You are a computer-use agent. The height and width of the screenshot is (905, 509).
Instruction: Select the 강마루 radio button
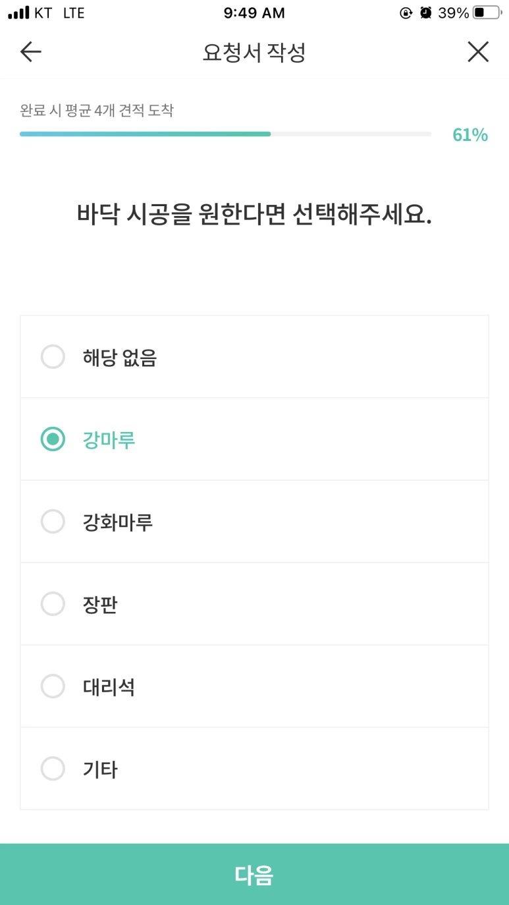53,439
